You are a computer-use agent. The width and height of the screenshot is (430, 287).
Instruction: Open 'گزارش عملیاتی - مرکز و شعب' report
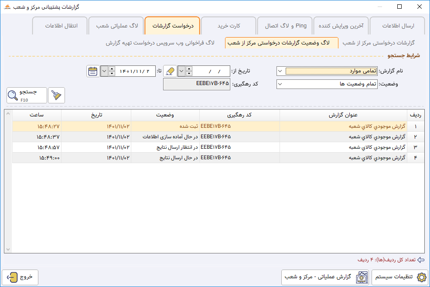tap(325, 277)
